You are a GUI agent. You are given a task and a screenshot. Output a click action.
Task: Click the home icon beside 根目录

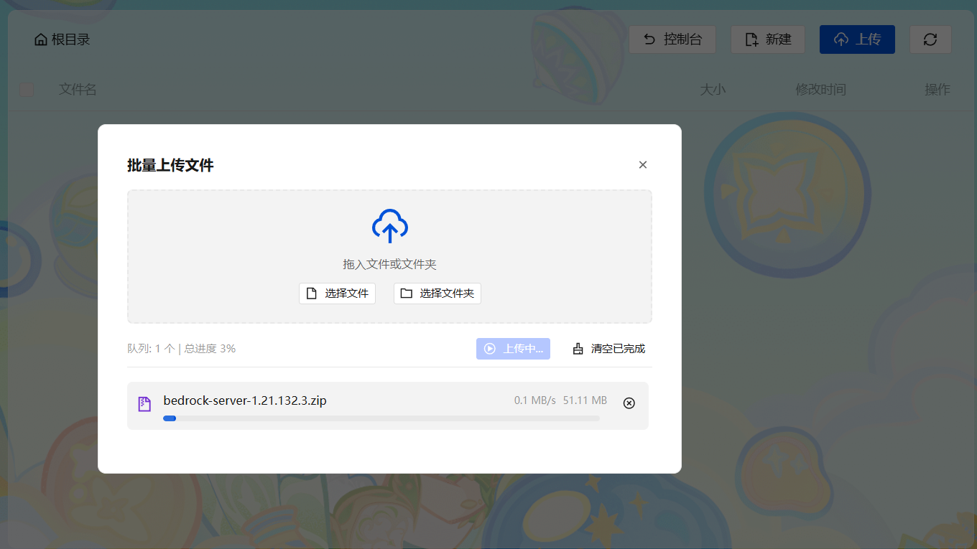coord(41,39)
